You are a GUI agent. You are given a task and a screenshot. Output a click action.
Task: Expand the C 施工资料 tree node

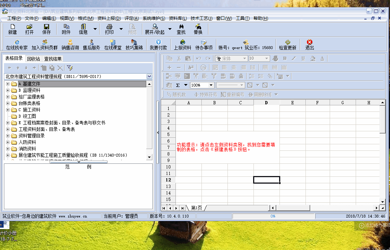[8, 110]
